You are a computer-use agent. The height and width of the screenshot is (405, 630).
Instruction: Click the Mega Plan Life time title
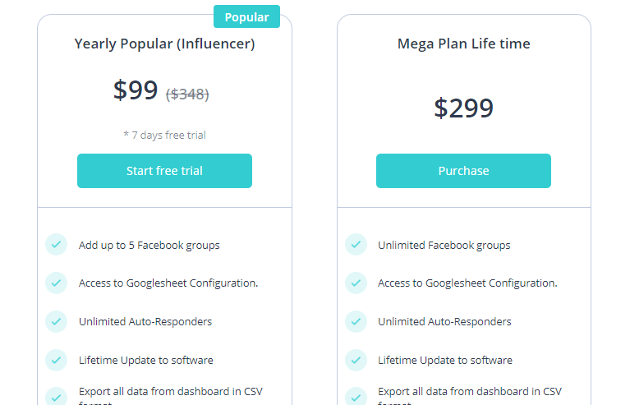click(x=463, y=44)
